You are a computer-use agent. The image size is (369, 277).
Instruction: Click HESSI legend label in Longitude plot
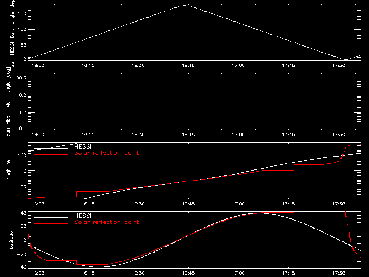(83, 146)
